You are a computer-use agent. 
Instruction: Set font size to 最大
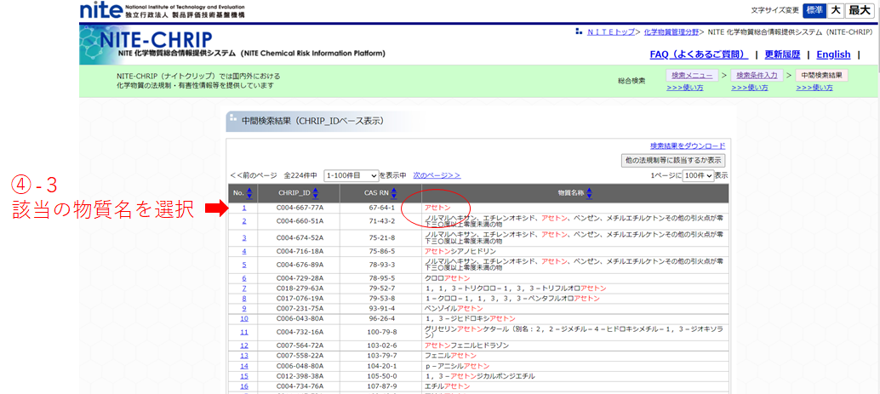pyautogui.click(x=858, y=11)
